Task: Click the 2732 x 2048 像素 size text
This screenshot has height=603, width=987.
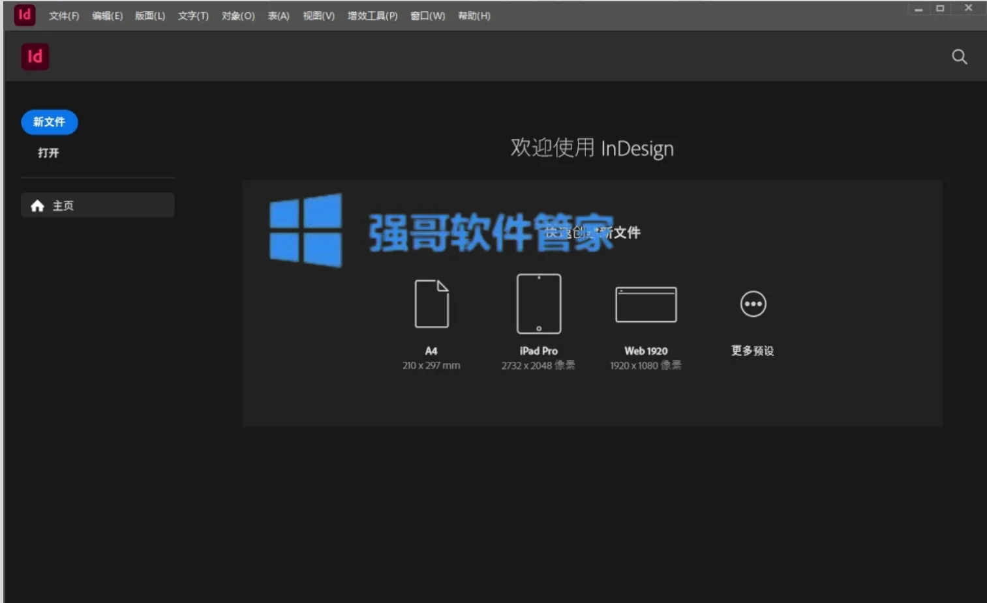Action: (538, 366)
